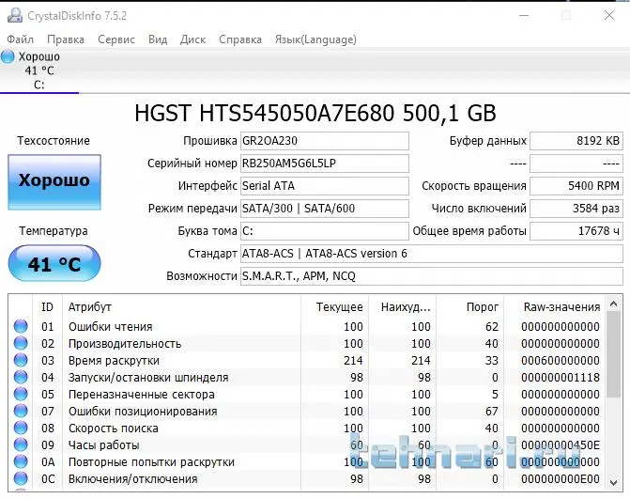
Task: Select the C: drive health status icon
Action: (x=8, y=56)
